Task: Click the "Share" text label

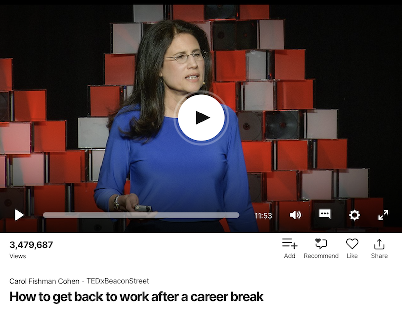Action: tap(379, 256)
